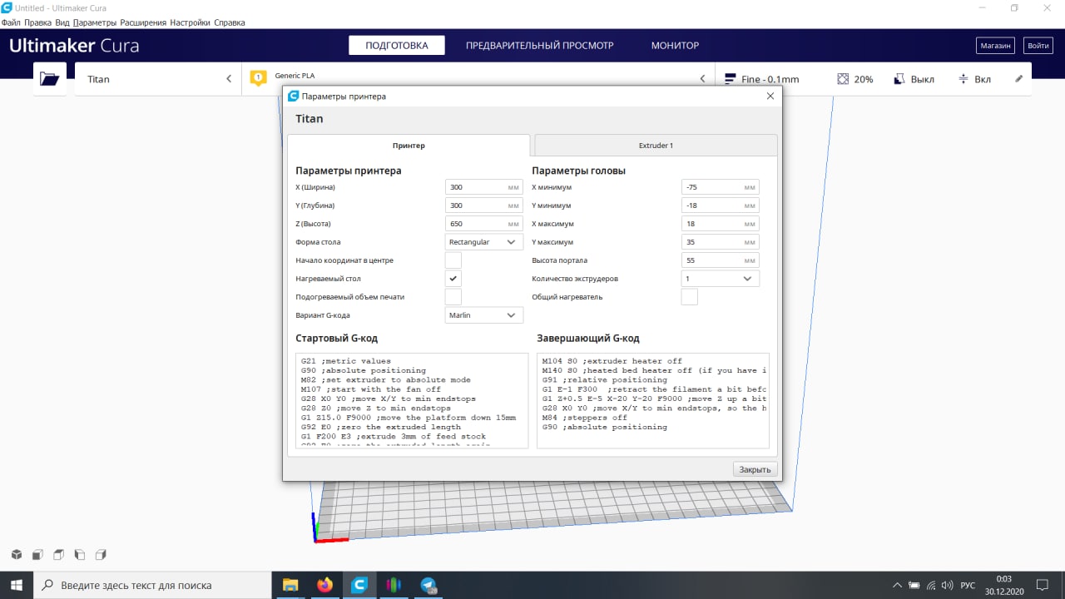Select the 3D perspective view cube icon

coord(17,554)
